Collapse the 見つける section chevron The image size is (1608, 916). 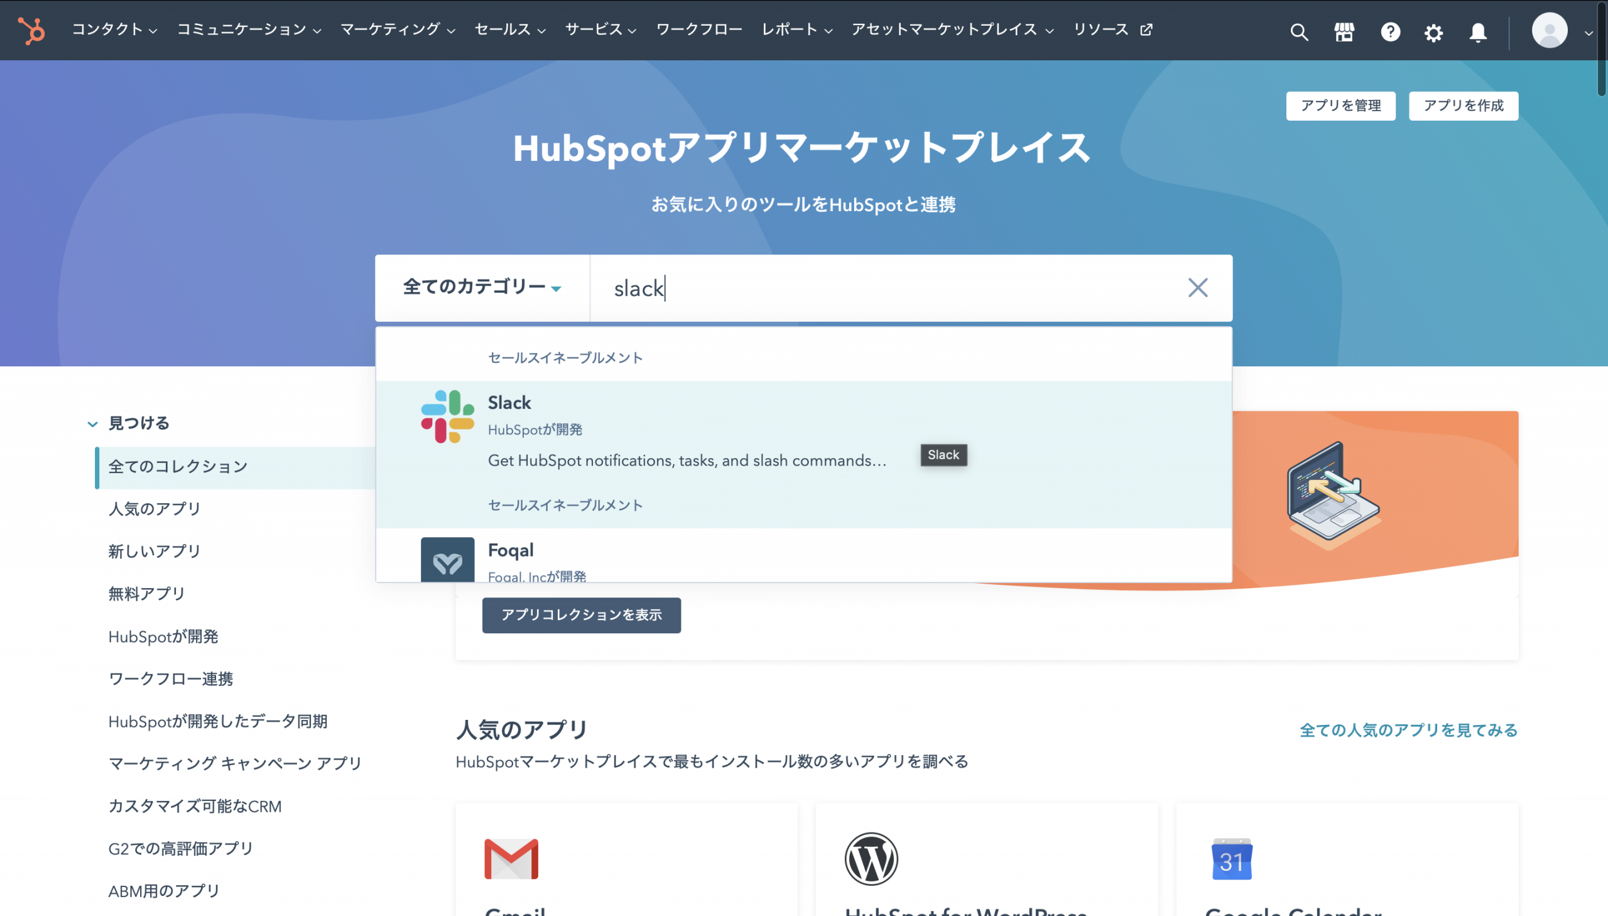pyautogui.click(x=92, y=424)
